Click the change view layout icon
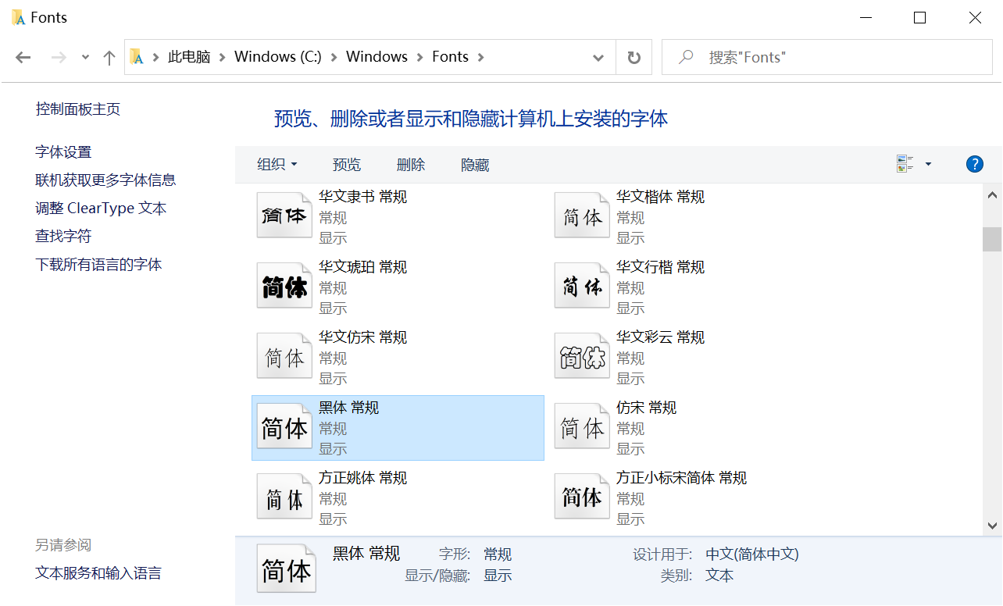 tap(905, 164)
